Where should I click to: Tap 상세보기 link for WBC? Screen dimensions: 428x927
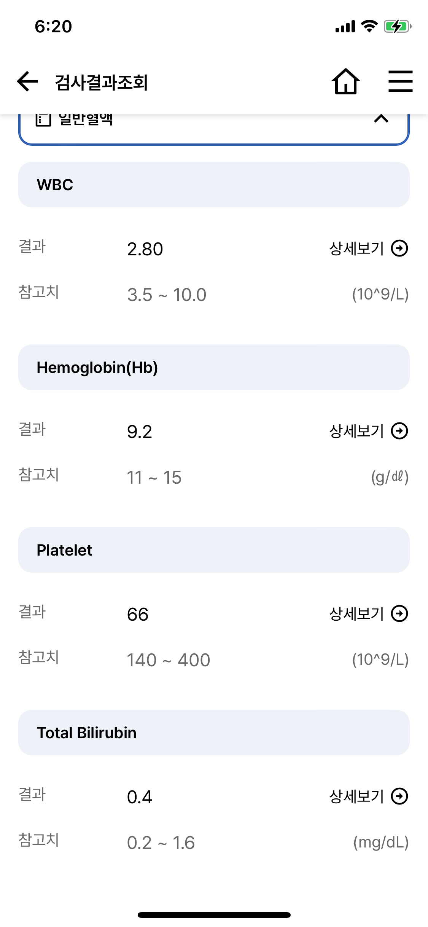(x=357, y=248)
